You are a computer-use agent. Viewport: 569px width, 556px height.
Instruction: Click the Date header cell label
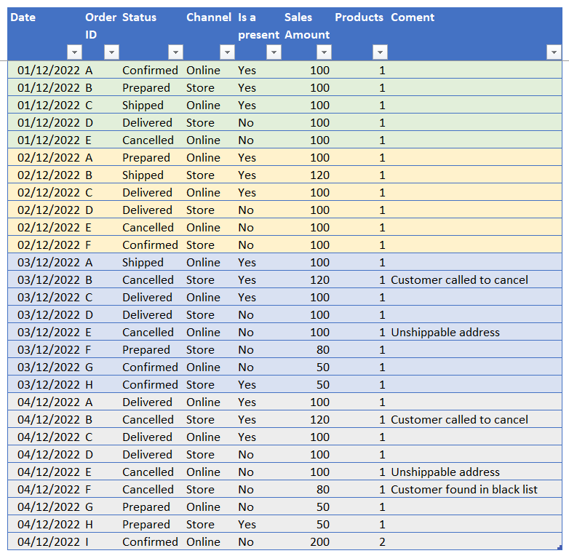(x=23, y=17)
